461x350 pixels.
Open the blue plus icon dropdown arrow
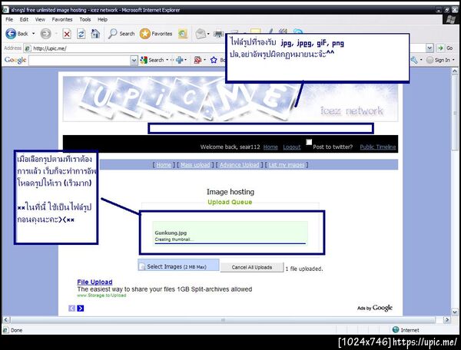(x=185, y=60)
